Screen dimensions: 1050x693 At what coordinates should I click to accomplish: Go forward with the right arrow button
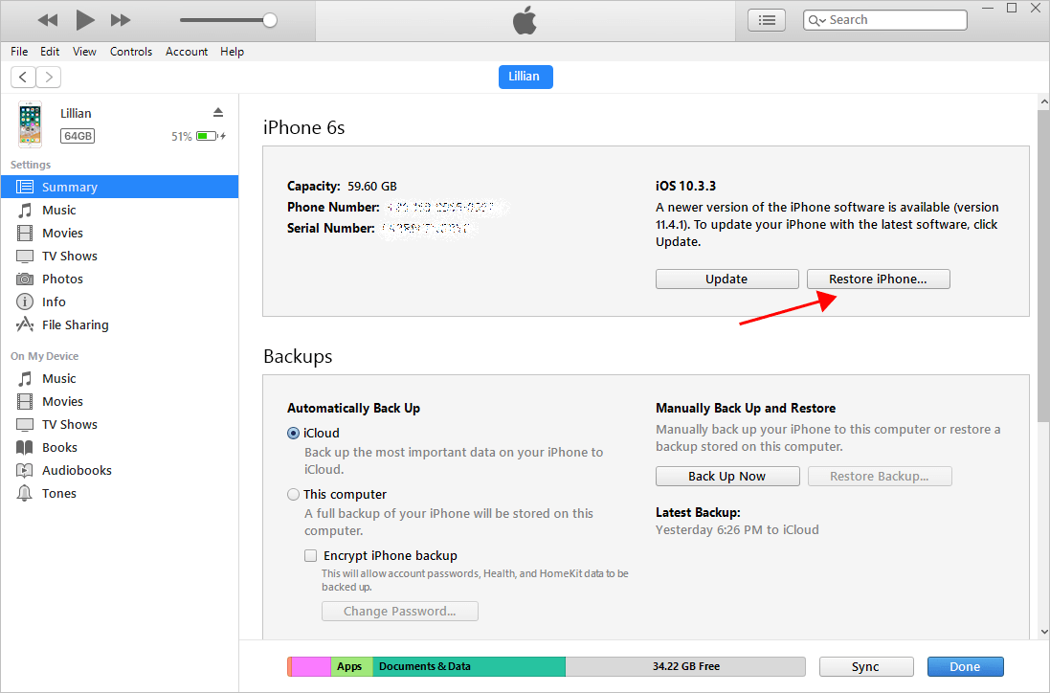point(48,77)
